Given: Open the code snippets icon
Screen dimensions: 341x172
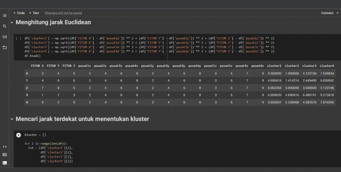Looking at the screenshot, I should [5, 146].
